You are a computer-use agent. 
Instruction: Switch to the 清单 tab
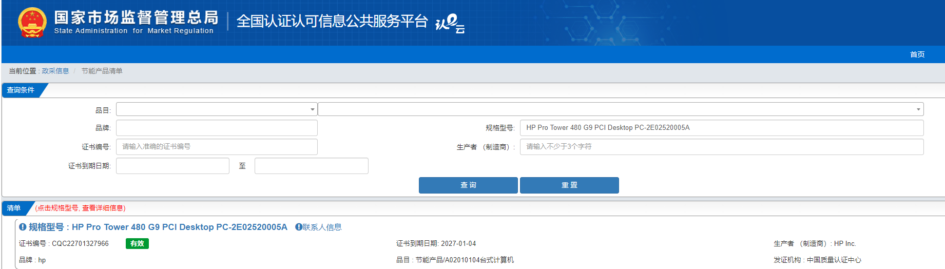[x=14, y=208]
